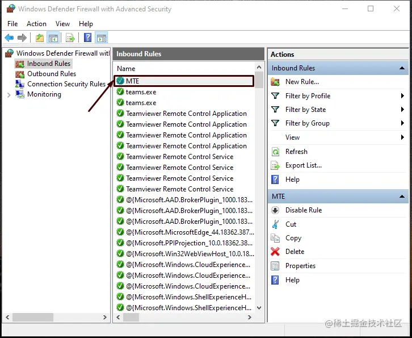The height and width of the screenshot is (338, 412).
Task: Open the Filter by State submenu arrow
Action: 402,110
